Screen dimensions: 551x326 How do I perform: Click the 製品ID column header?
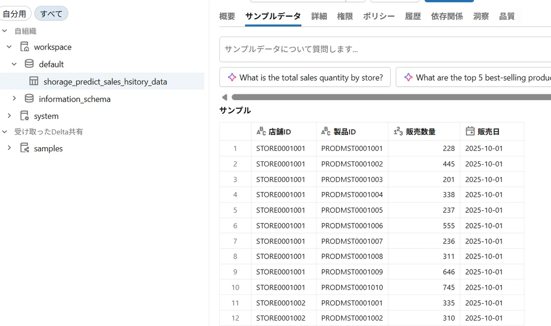(352, 132)
